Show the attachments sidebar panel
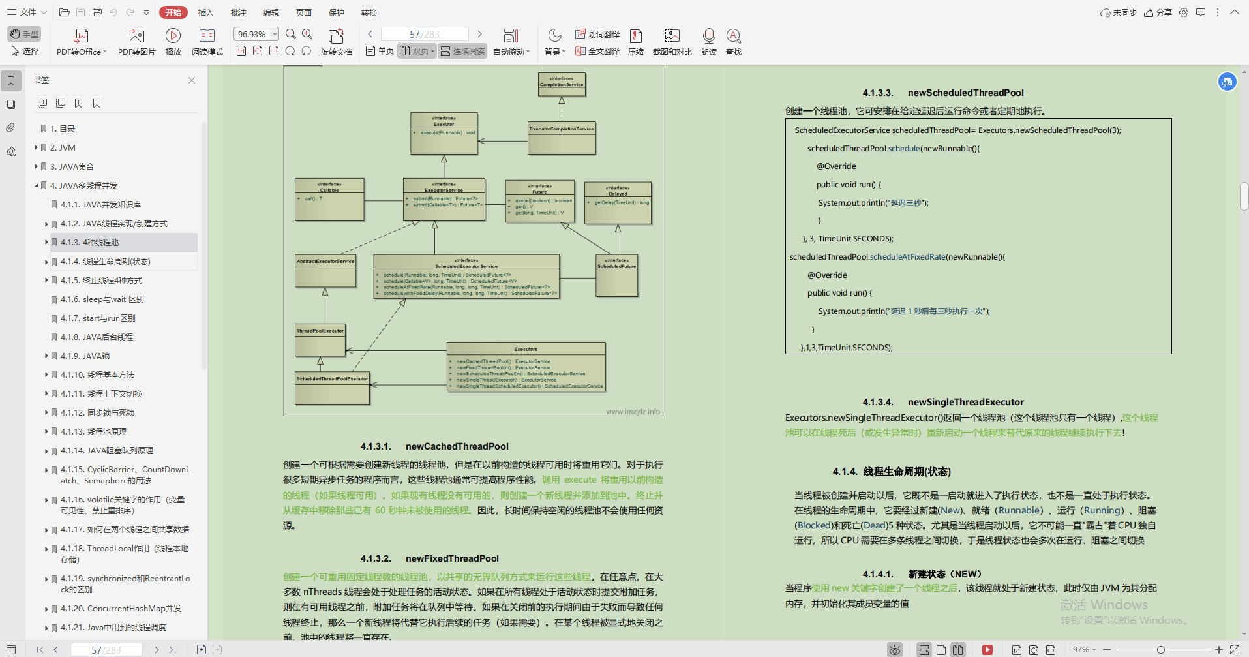 (10, 128)
